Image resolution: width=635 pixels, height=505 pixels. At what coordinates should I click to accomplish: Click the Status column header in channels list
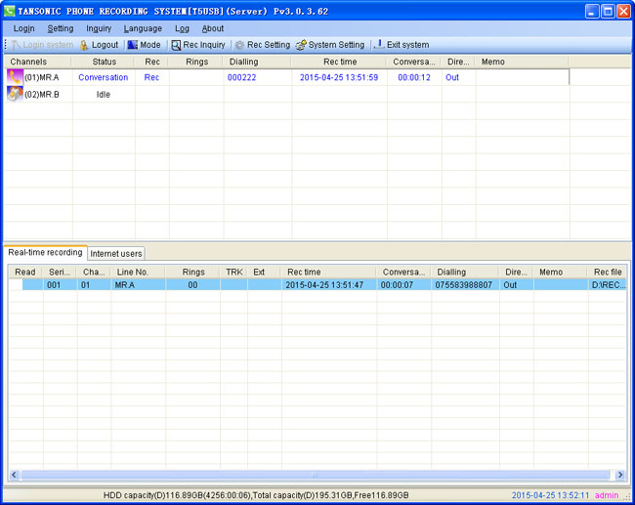(x=104, y=62)
